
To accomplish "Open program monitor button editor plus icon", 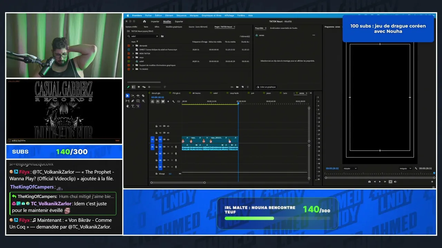I will point(432,182).
